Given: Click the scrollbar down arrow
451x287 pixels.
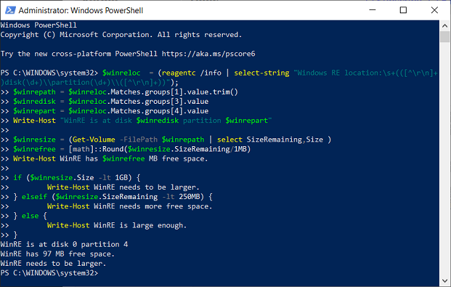Looking at the screenshot, I should coord(445,281).
